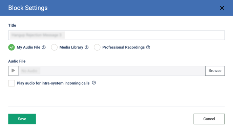
Task: Click the My Audio File label text
Action: pos(28,47)
